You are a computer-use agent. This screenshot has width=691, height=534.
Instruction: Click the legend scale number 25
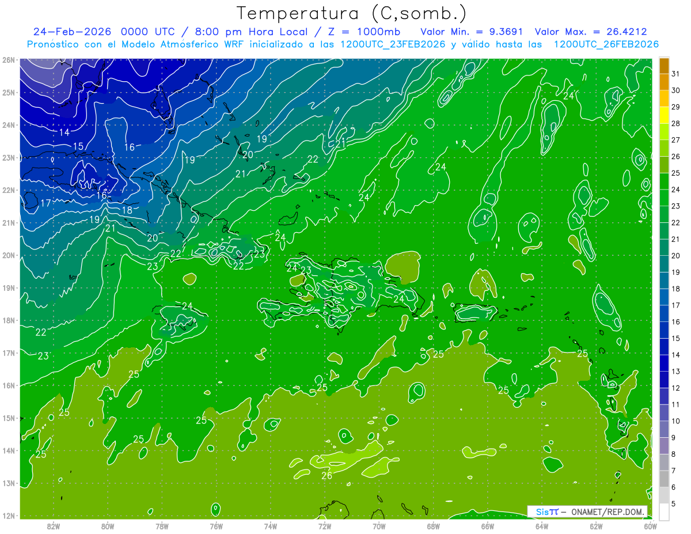676,173
